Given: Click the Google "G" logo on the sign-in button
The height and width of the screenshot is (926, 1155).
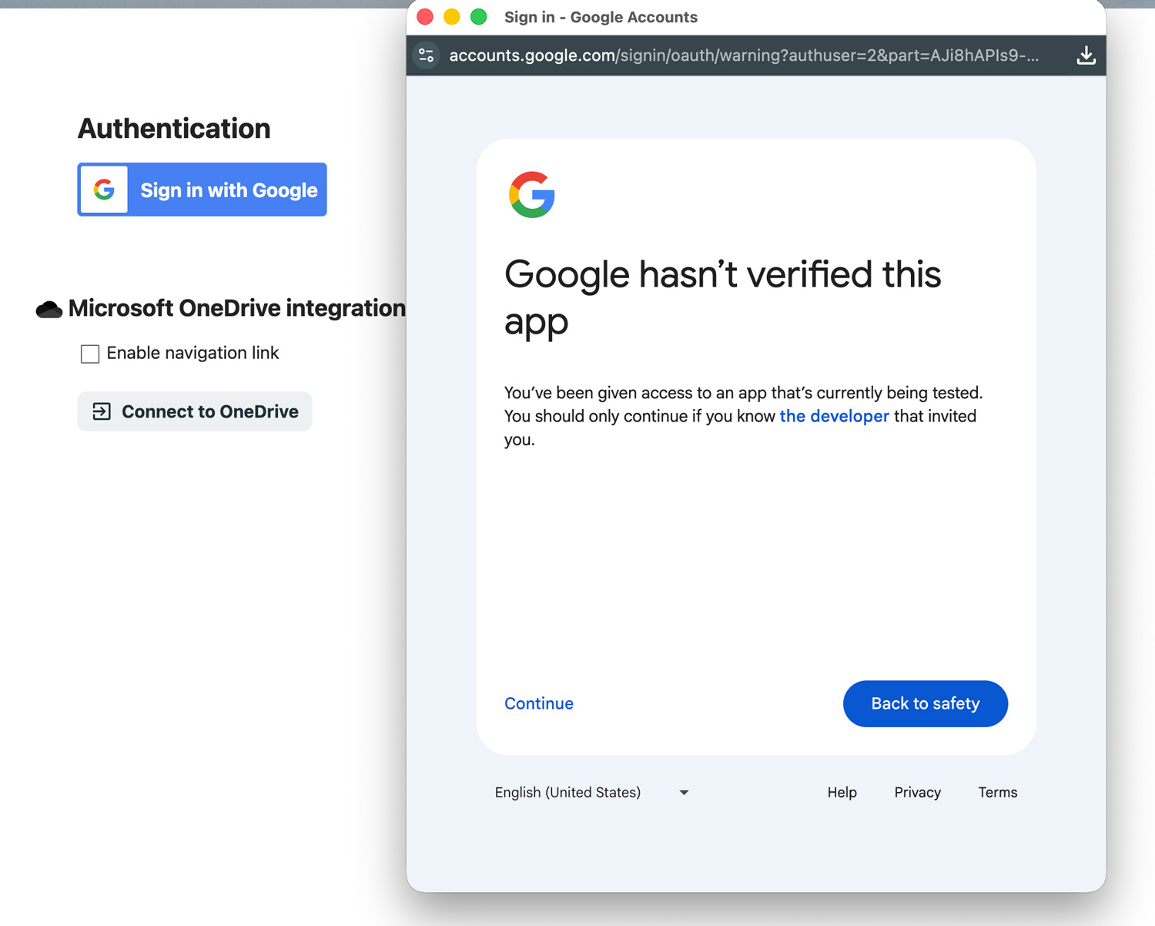Looking at the screenshot, I should point(103,190).
